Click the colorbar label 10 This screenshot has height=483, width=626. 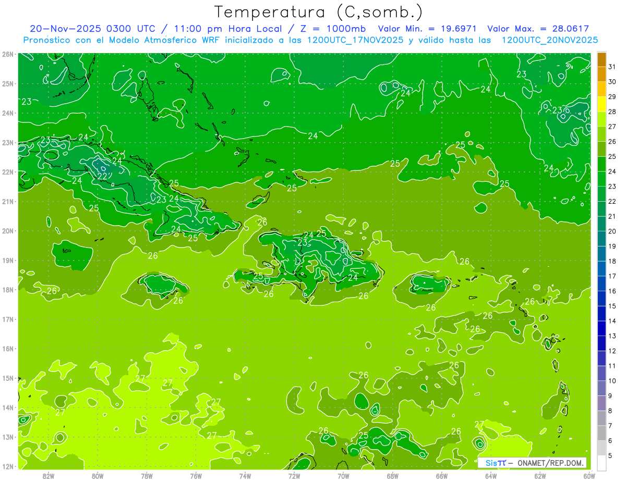pyautogui.click(x=612, y=381)
